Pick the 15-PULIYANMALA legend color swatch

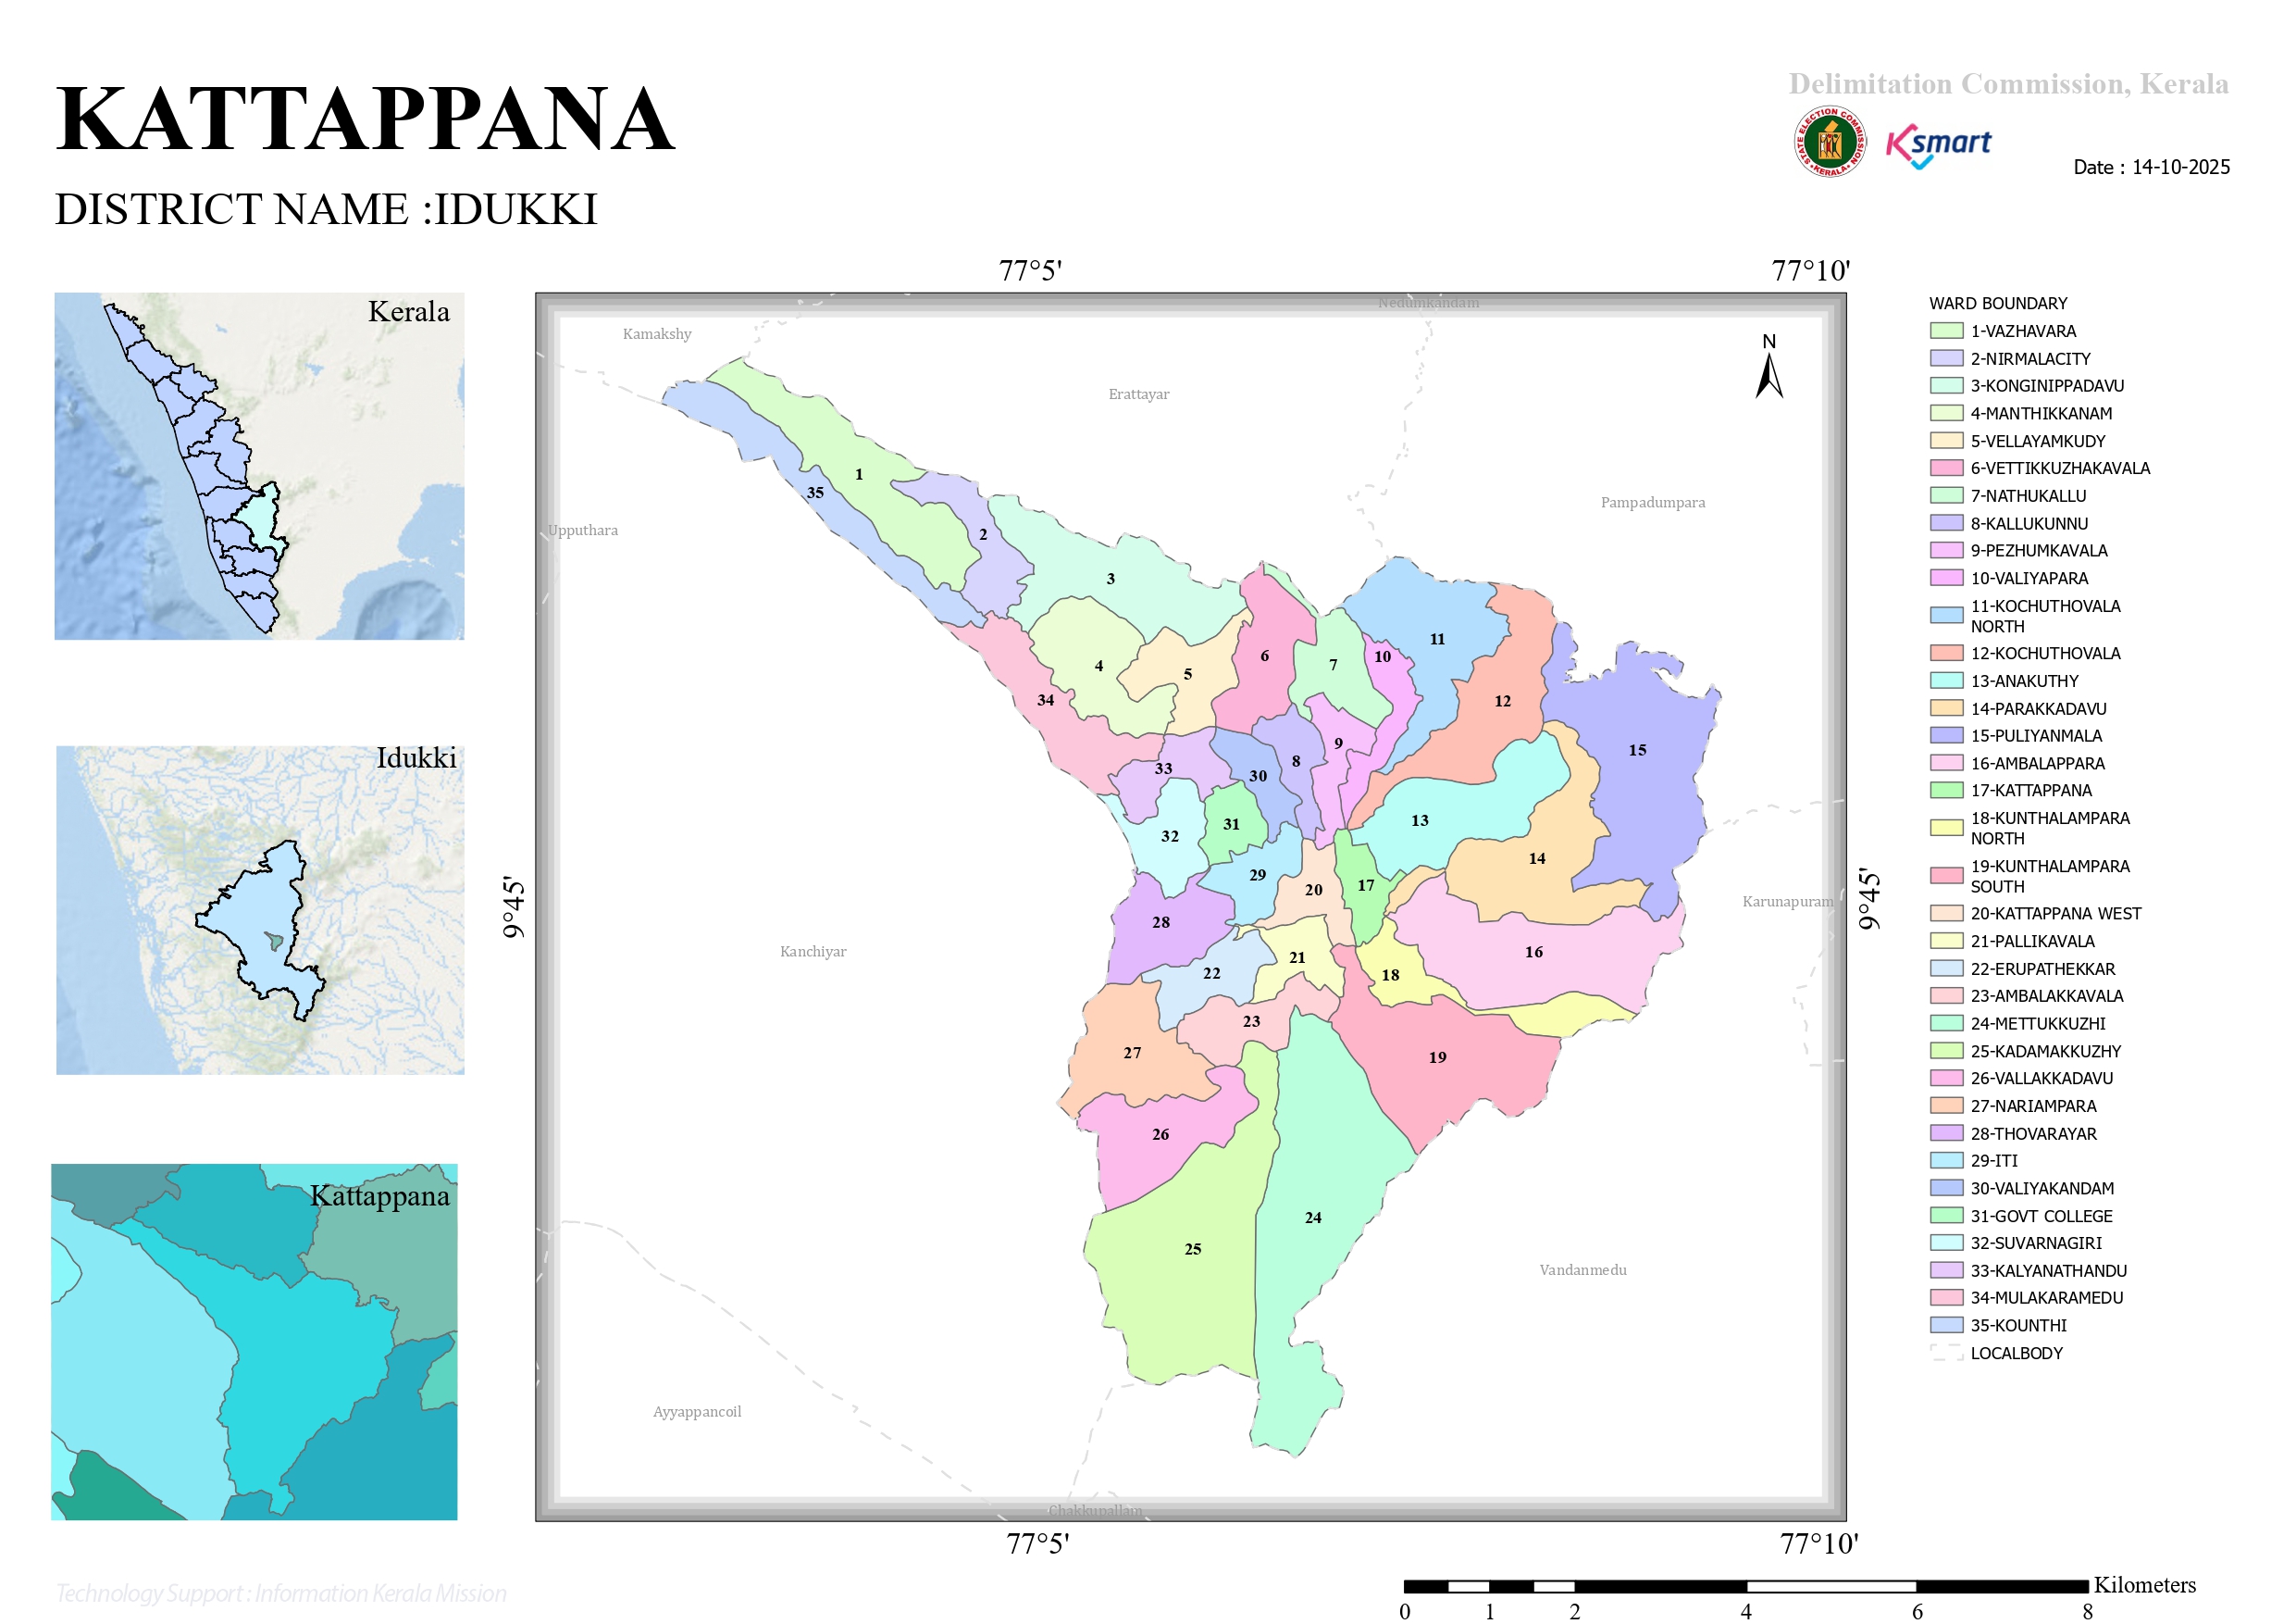pyautogui.click(x=1947, y=735)
